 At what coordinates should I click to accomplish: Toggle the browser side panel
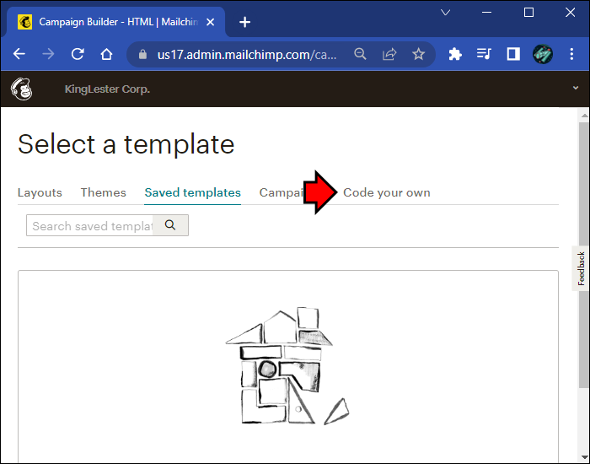[x=513, y=54]
